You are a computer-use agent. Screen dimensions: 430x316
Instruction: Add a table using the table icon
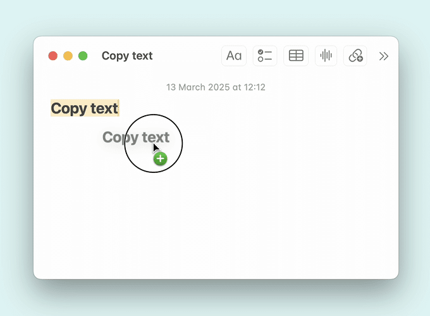[296, 56]
